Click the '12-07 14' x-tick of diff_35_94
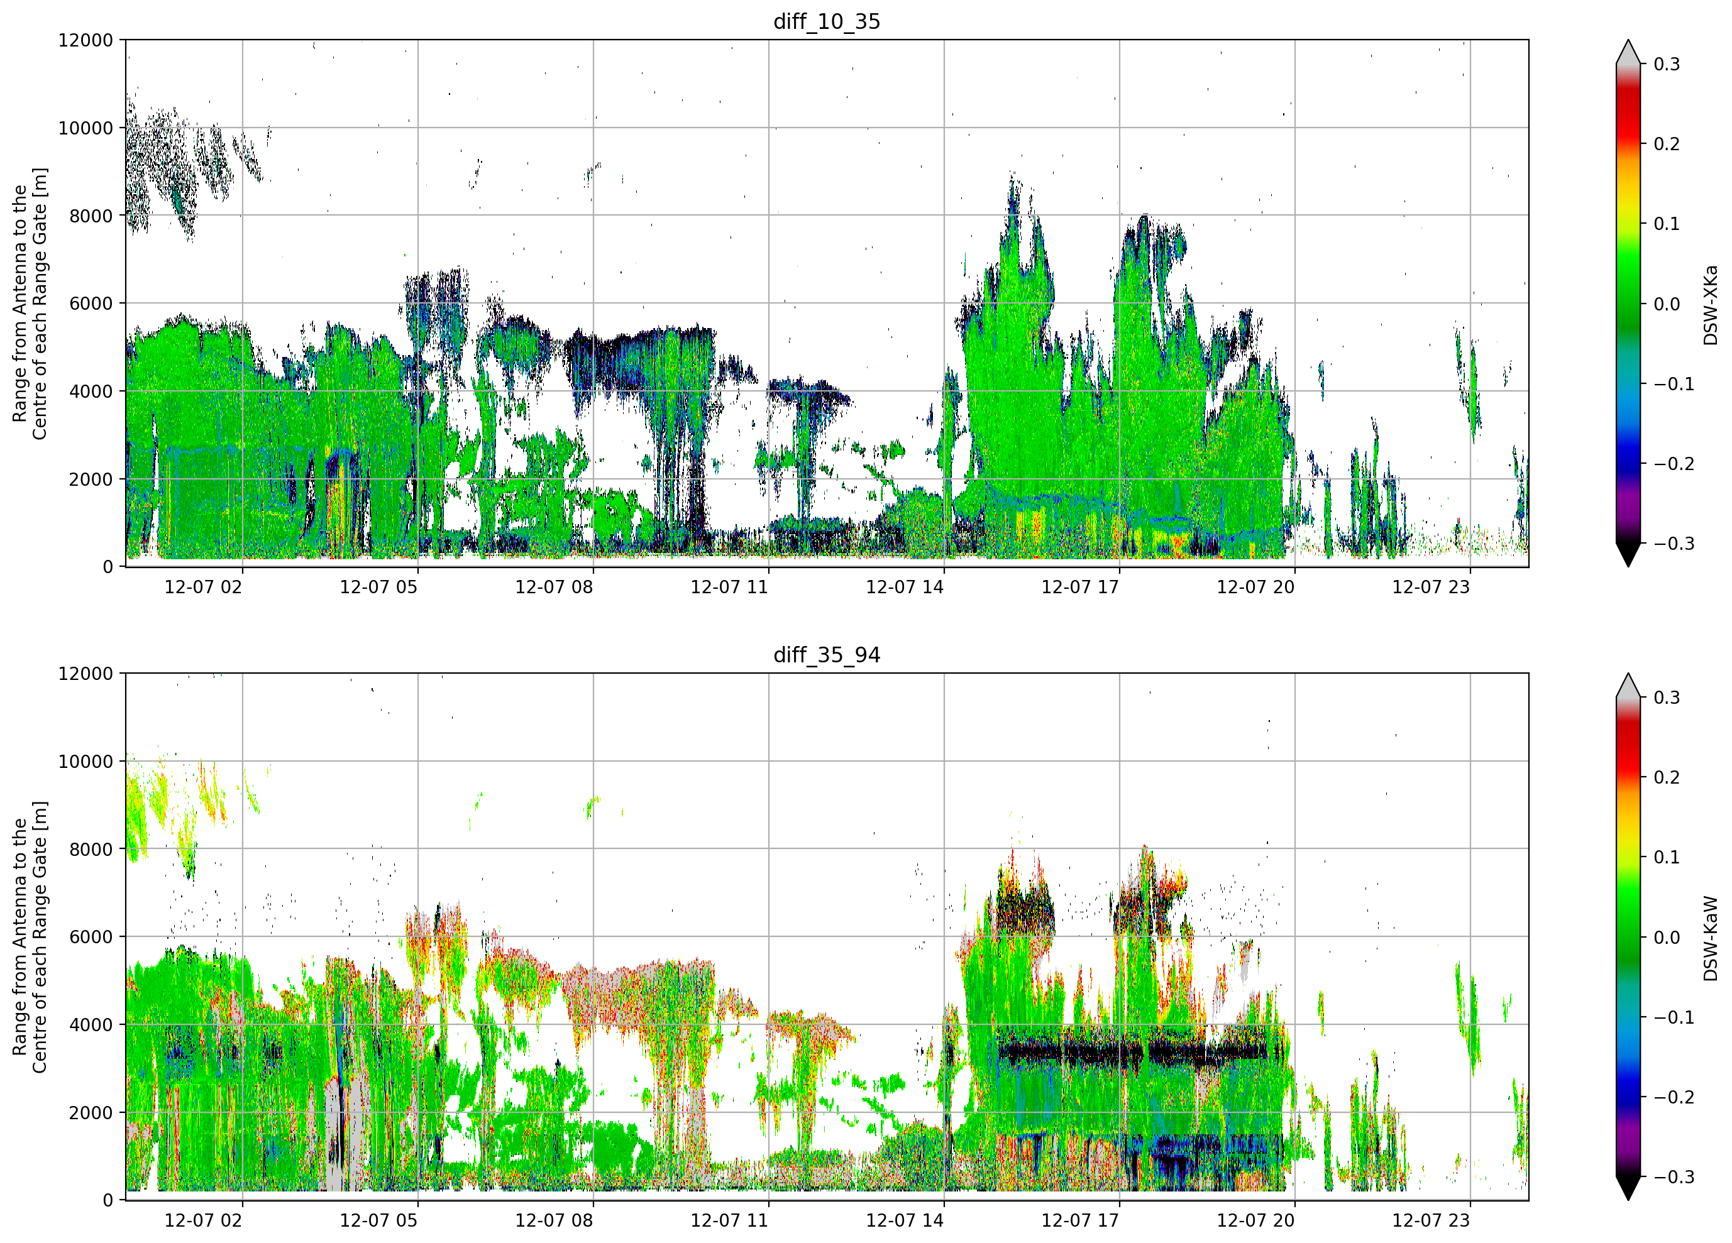This screenshot has width=1732, height=1243. pos(905,1221)
